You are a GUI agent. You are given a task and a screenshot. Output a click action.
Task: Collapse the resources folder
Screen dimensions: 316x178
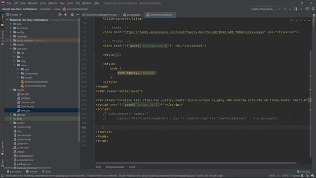(11, 48)
